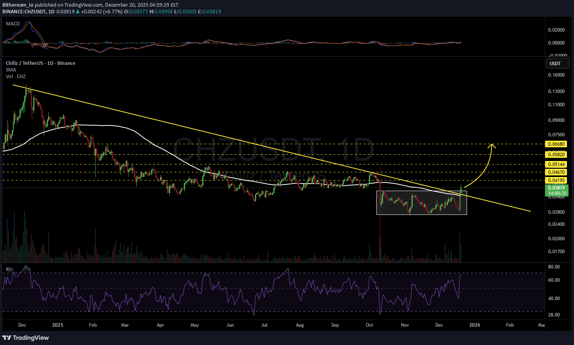The height and width of the screenshot is (345, 574).
Task: Click the Chiliz / TetherUS chart title
Action: point(41,63)
